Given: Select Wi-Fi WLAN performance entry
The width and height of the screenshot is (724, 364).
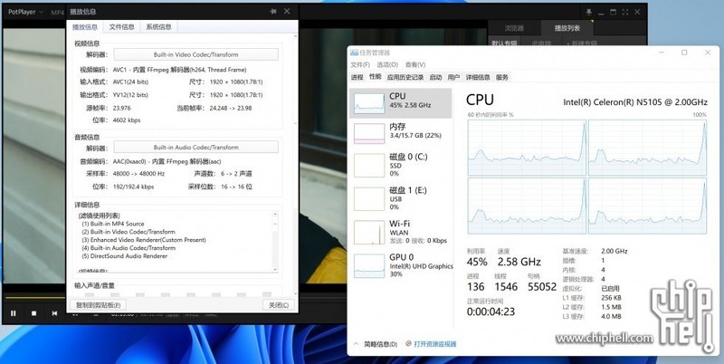Looking at the screenshot, I should pyautogui.click(x=400, y=232).
